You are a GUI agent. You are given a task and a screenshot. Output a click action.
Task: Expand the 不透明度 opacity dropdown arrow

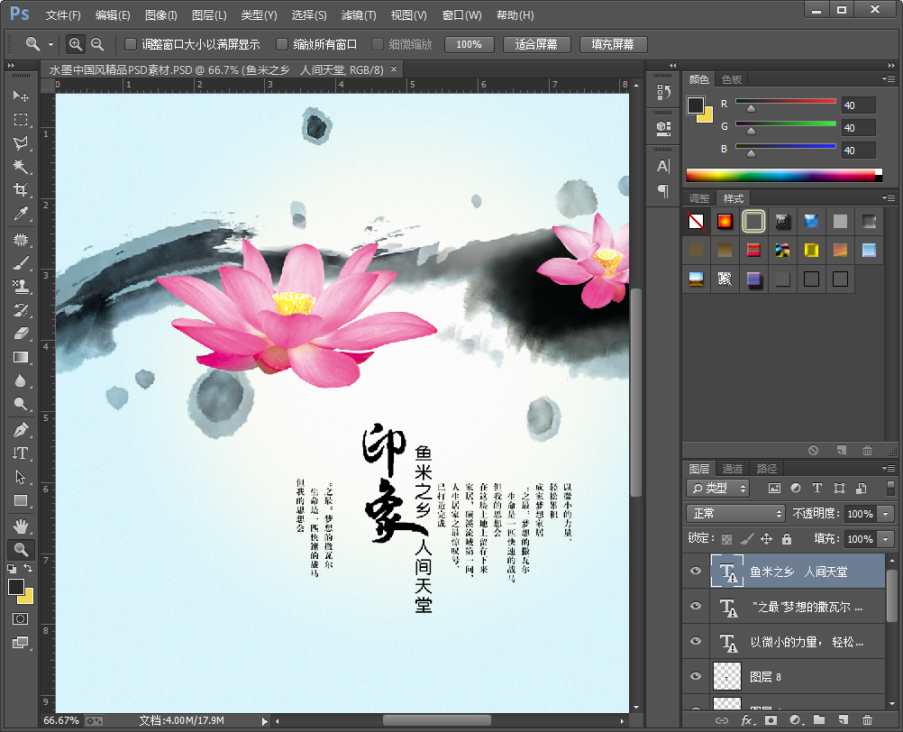coord(886,513)
